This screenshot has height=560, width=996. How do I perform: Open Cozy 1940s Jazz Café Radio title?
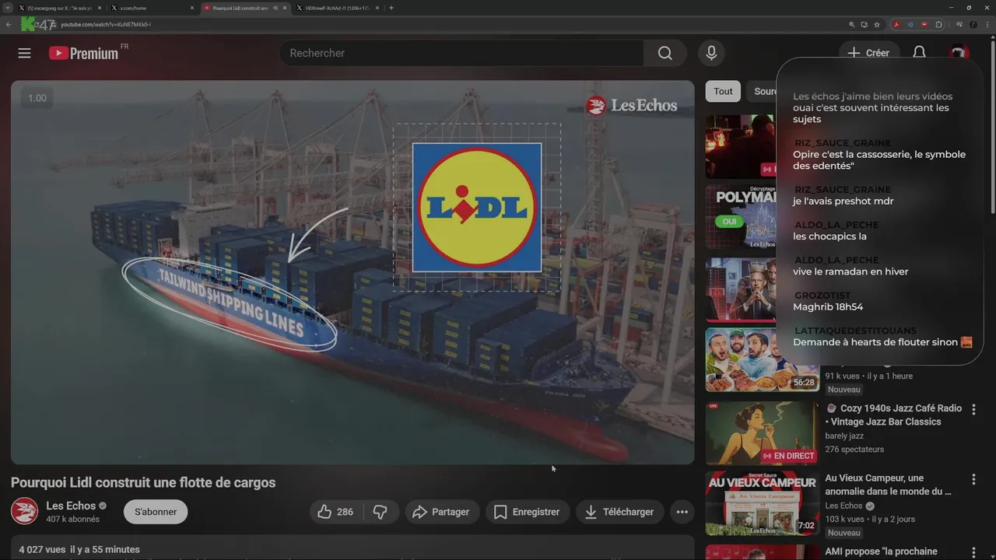tap(893, 415)
